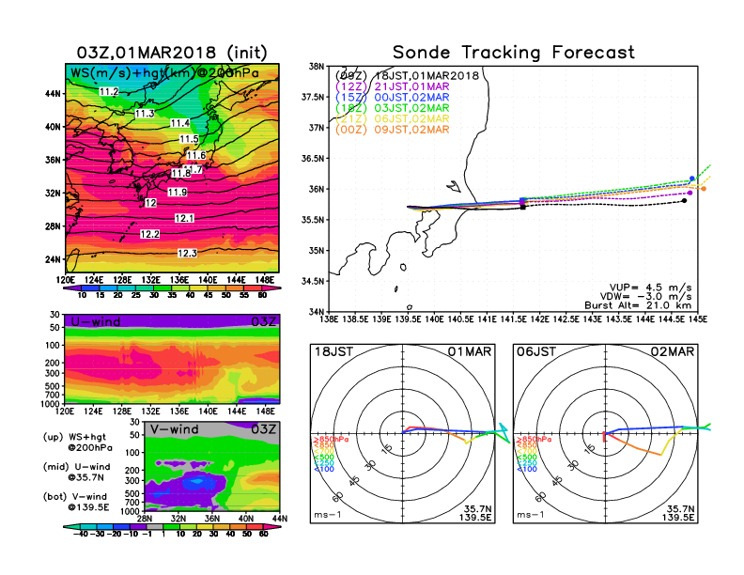Click the "(up) WS+hgt @200hPa" caption
The image size is (744, 575).
(78, 443)
